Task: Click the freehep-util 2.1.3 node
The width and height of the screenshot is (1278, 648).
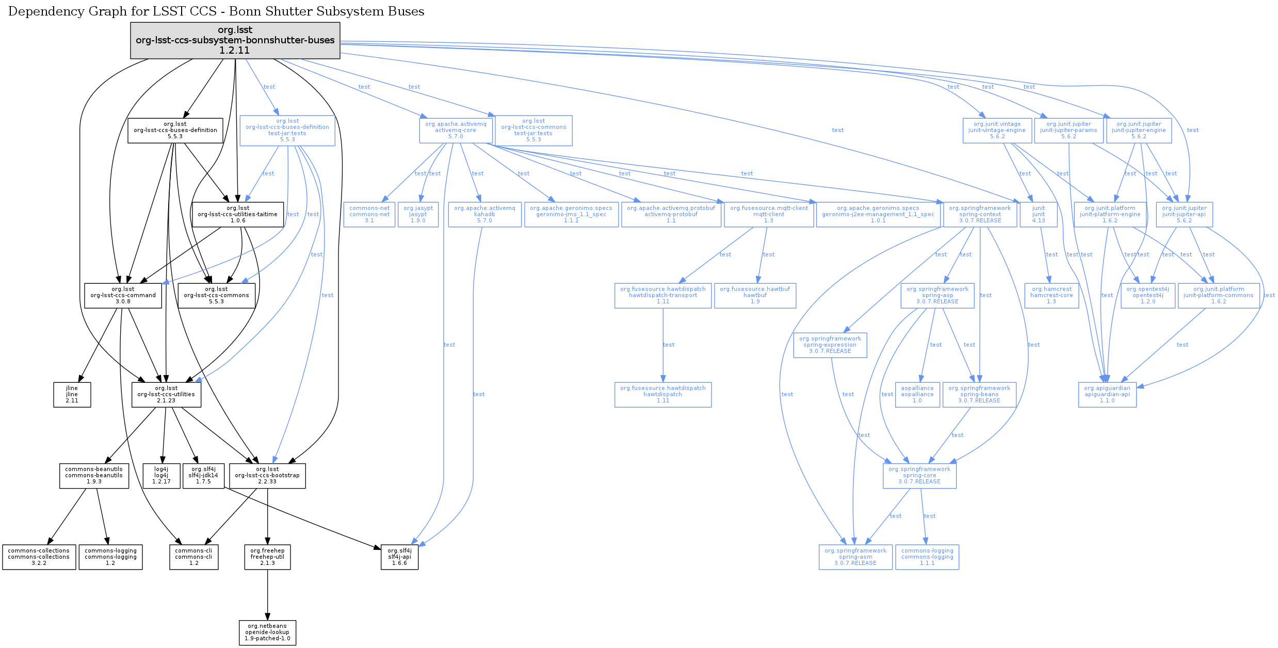Action: 267,557
